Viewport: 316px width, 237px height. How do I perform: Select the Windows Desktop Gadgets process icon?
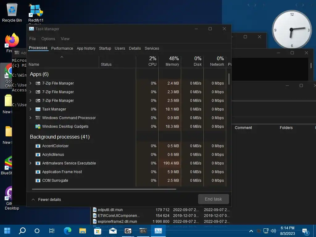pyautogui.click(x=38, y=126)
